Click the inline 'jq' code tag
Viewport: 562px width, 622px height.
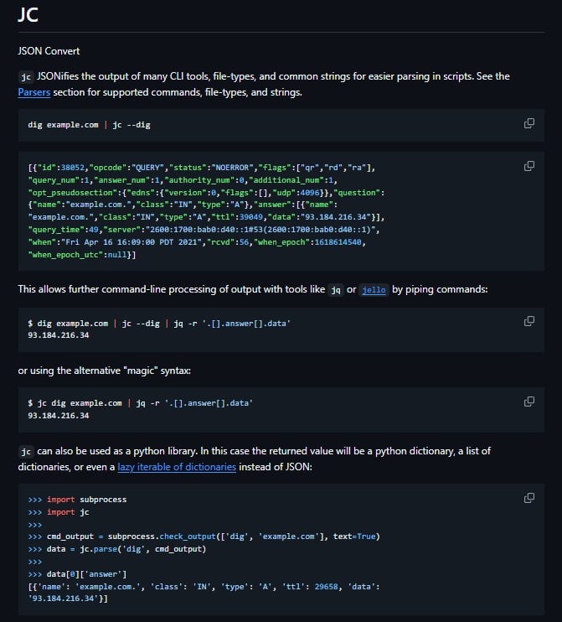click(x=334, y=289)
